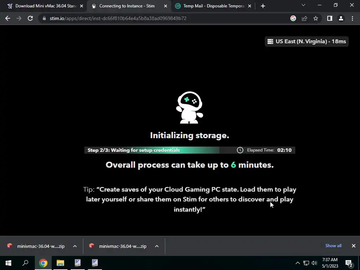The width and height of the screenshot is (360, 270).
Task: Close the Connecting to Instance tab
Action: click(x=166, y=6)
